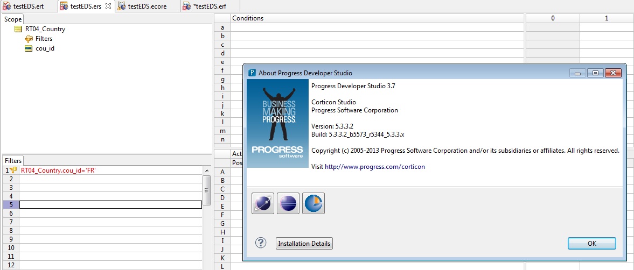Select the testEDS.ers editor tab
The image size is (634, 270).
85,6
